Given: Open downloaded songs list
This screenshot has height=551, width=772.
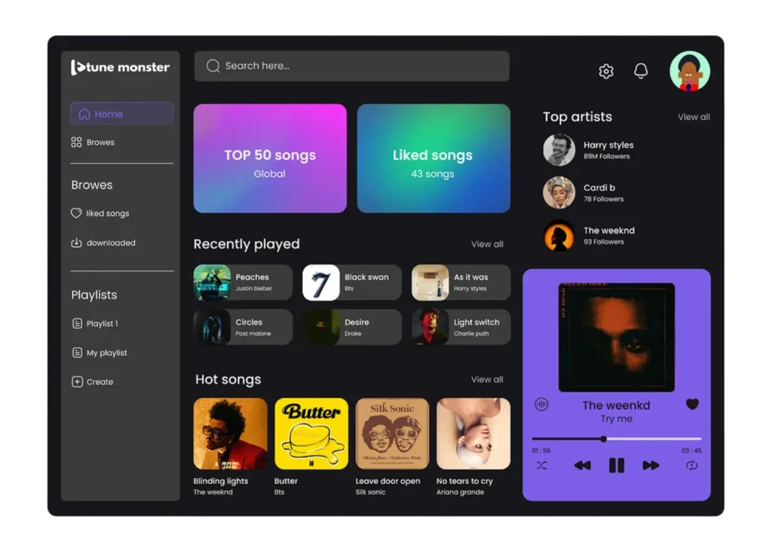Looking at the screenshot, I should (x=103, y=243).
